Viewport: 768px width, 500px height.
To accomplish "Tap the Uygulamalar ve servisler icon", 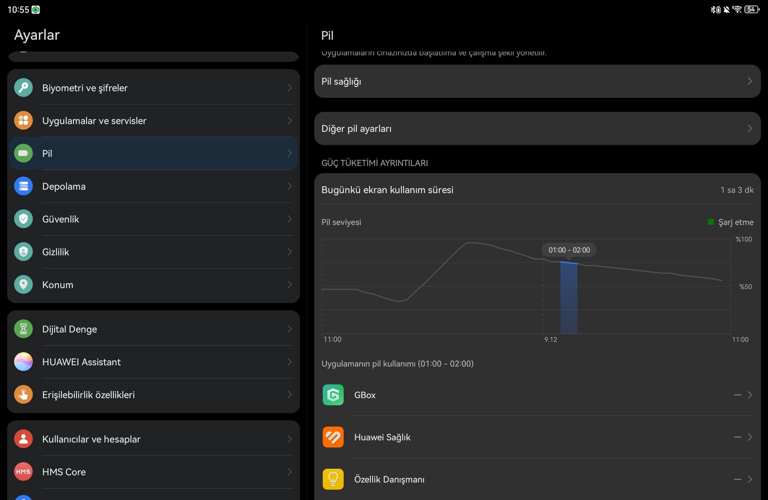I will tap(23, 120).
